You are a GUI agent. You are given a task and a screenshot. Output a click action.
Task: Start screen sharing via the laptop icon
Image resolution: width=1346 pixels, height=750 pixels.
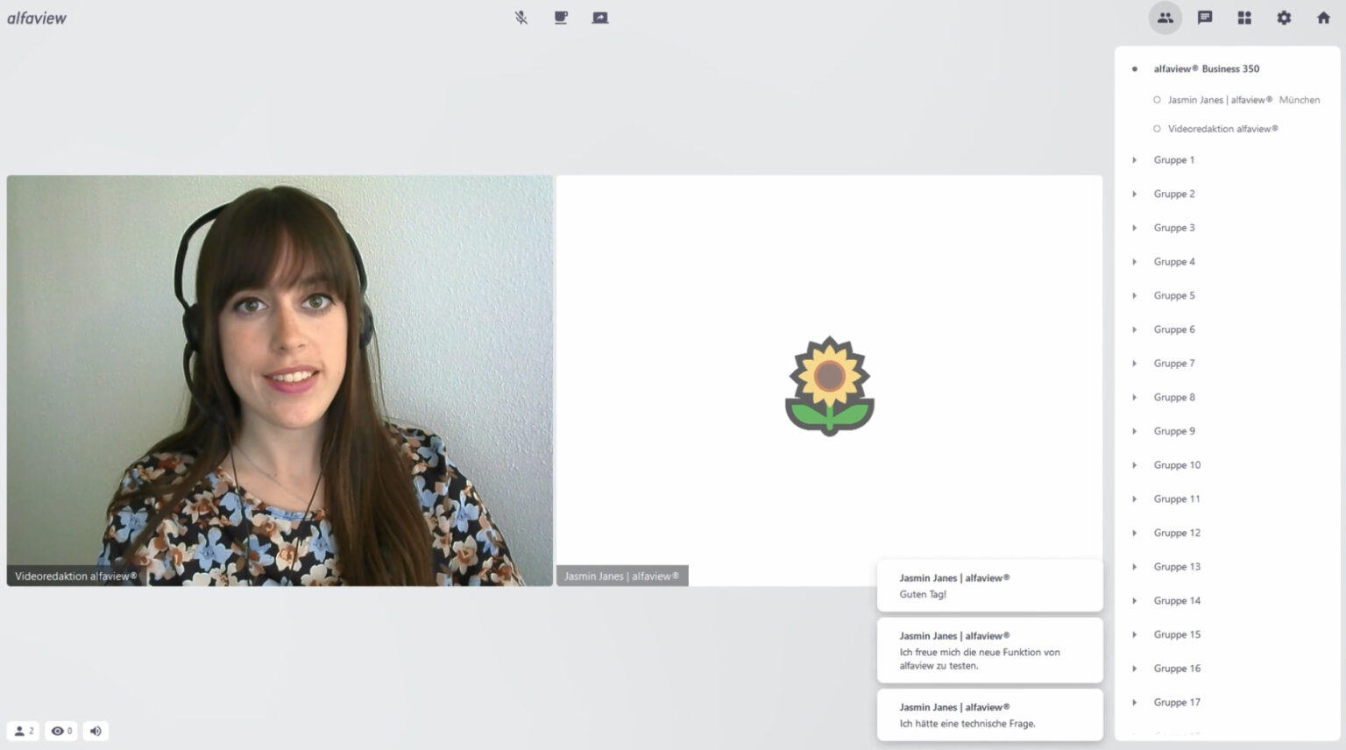[x=600, y=17]
